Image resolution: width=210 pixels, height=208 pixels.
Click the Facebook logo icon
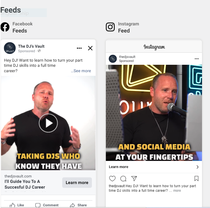pos(5,27)
